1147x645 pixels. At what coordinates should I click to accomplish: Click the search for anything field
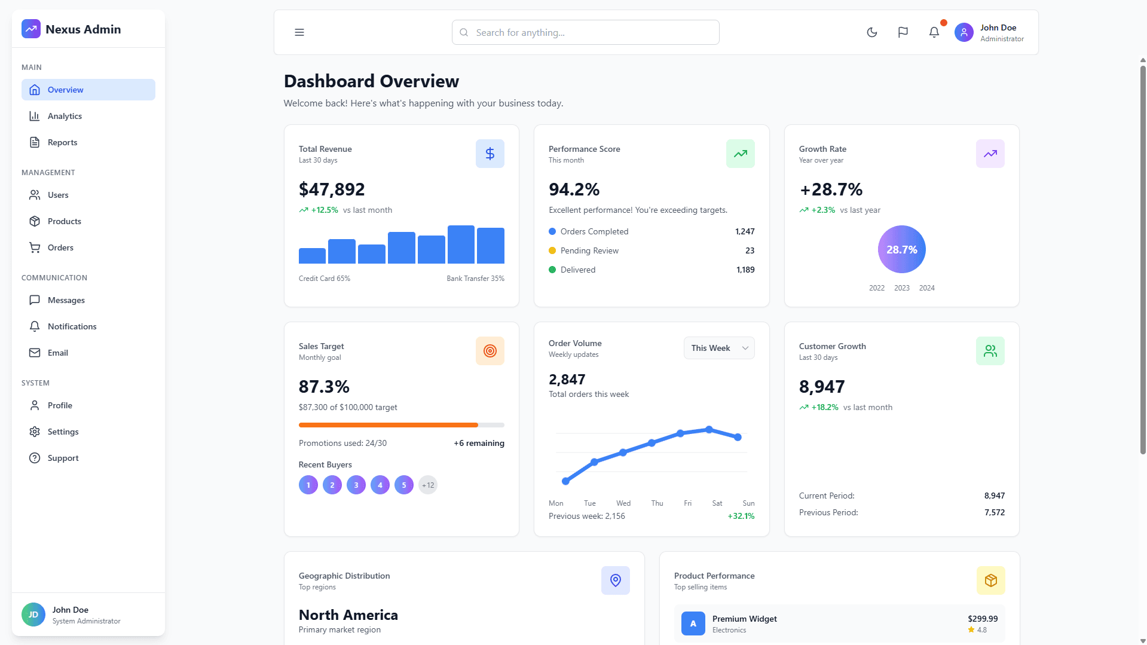(585, 32)
